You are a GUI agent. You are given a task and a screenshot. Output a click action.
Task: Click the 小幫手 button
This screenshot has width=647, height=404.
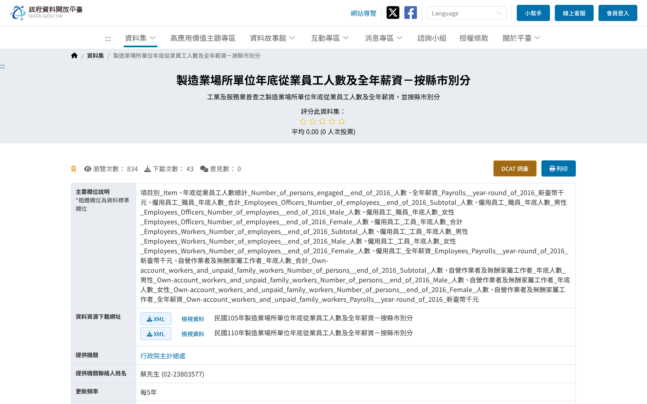[x=533, y=13]
